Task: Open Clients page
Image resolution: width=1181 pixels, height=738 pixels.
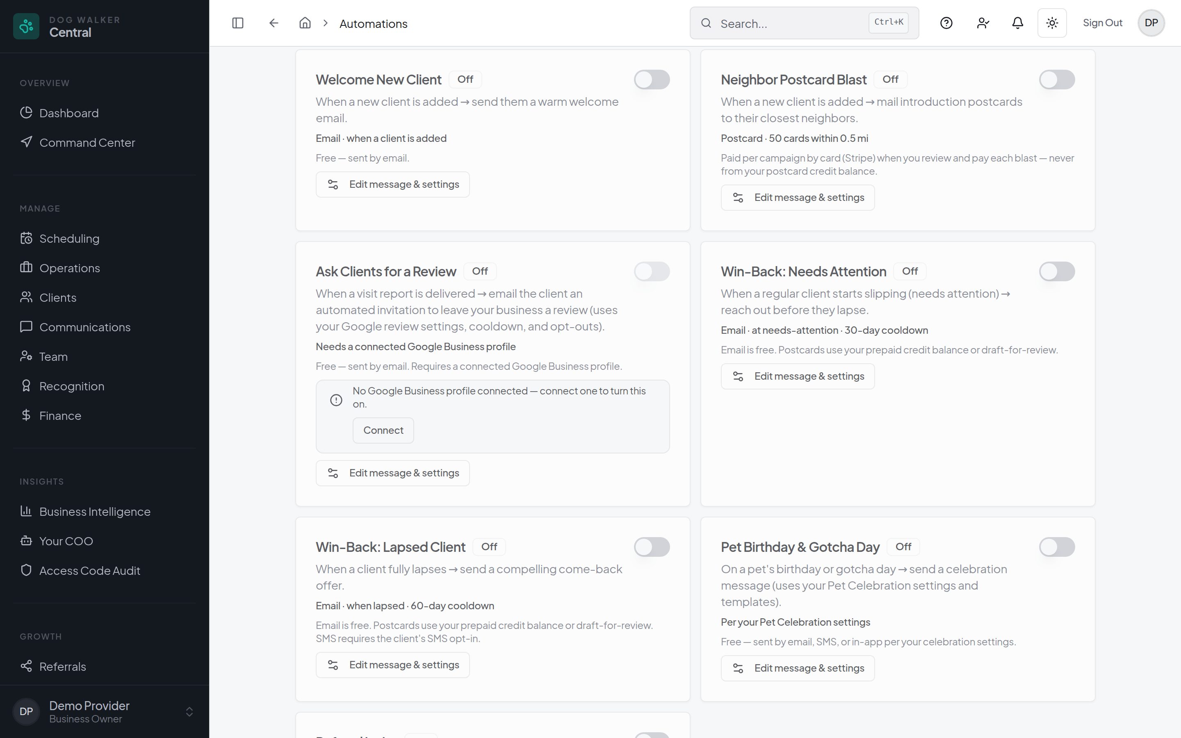Action: (105, 298)
